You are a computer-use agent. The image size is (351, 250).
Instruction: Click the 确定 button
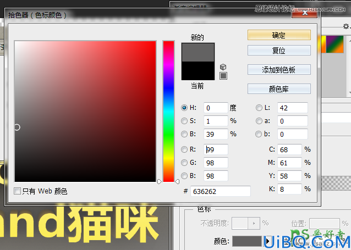(x=279, y=35)
